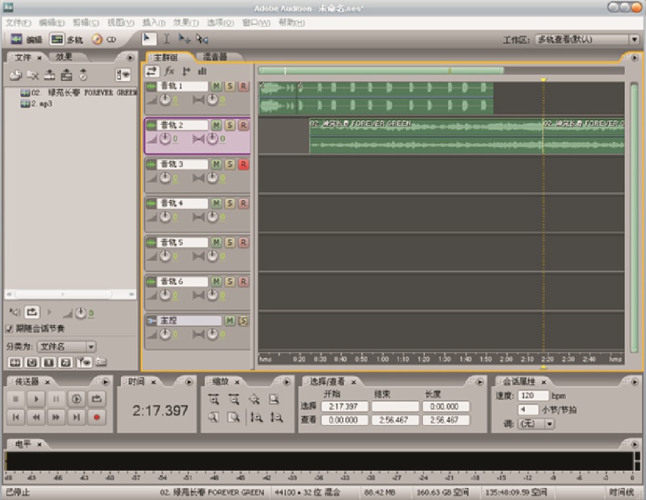
Task: Click Zoom In Horizontally icon
Action: pos(213,399)
